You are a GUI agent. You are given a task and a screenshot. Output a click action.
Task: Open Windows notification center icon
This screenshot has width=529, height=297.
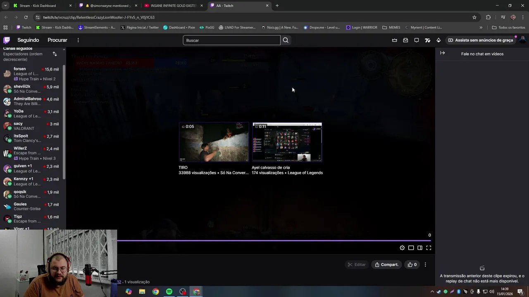[x=520, y=292]
